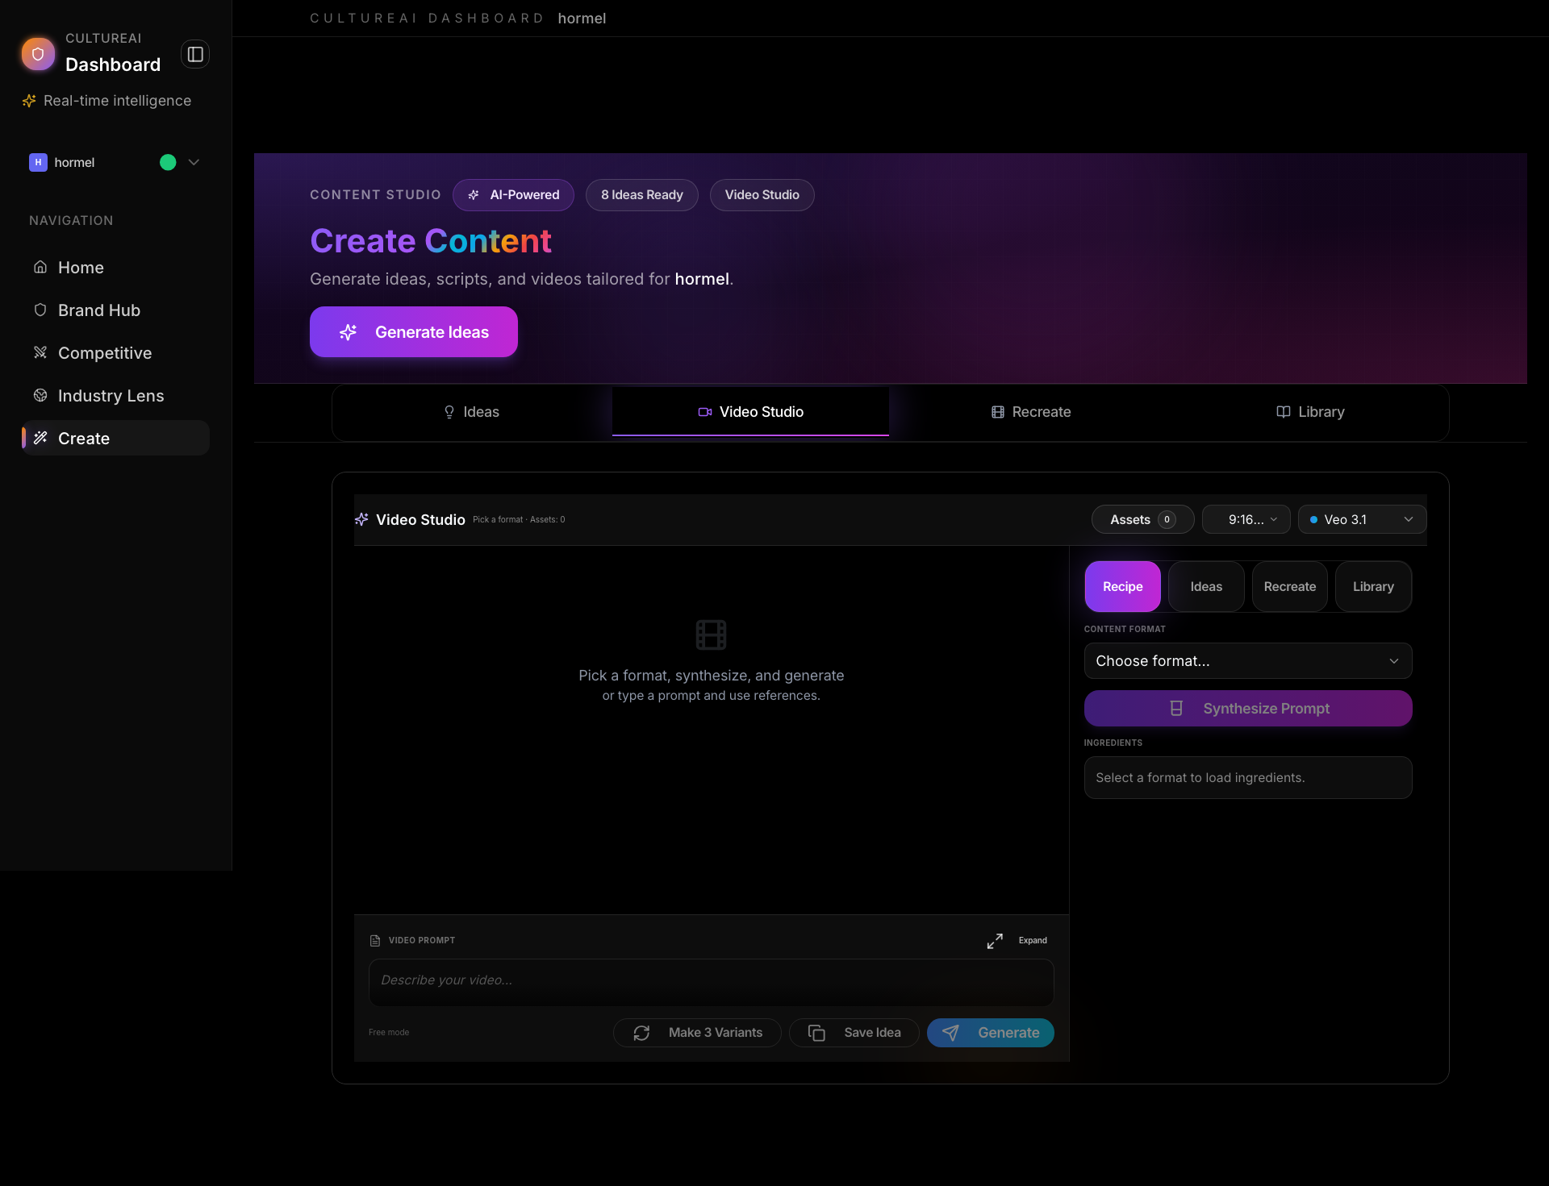1549x1186 pixels.
Task: Click the CultureAI avatar logo
Action: [x=38, y=54]
